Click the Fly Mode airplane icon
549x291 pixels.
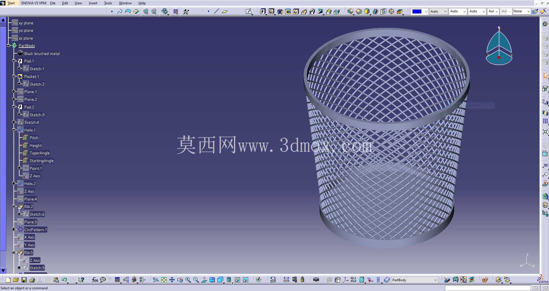point(156,280)
